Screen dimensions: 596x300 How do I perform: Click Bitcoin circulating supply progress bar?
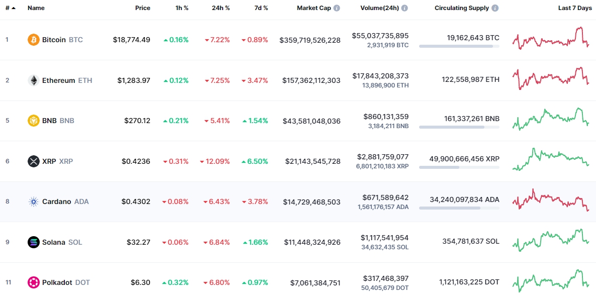tap(459, 46)
